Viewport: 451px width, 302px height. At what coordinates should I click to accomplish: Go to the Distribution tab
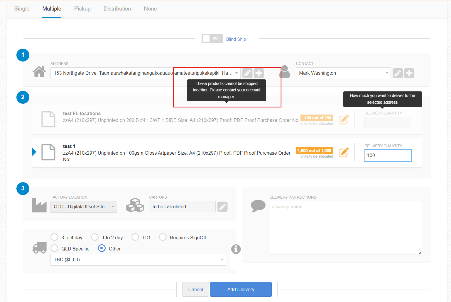coord(117,9)
